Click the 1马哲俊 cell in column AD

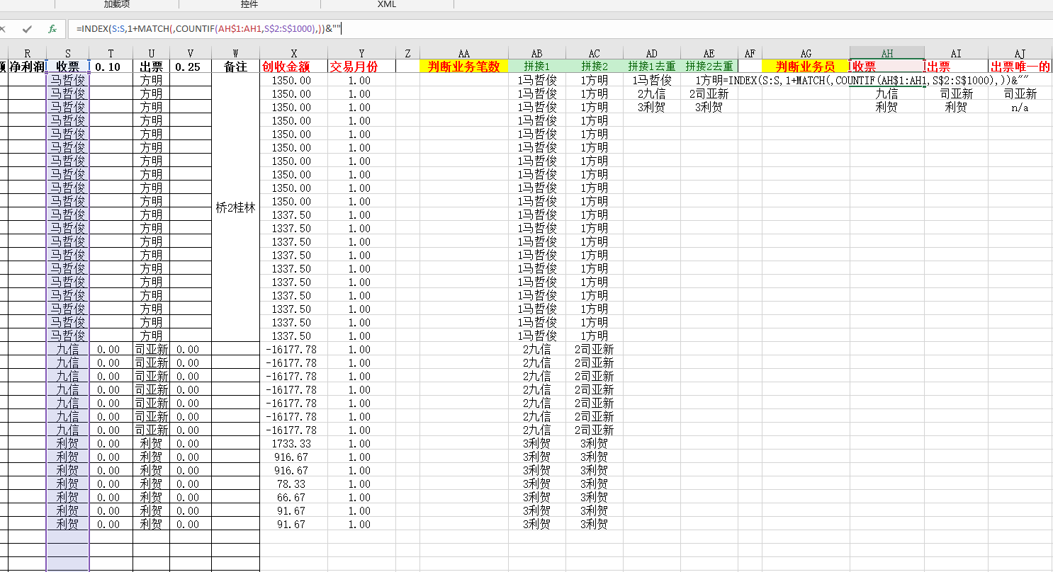[652, 81]
